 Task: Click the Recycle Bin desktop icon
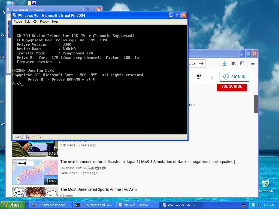point(266,186)
